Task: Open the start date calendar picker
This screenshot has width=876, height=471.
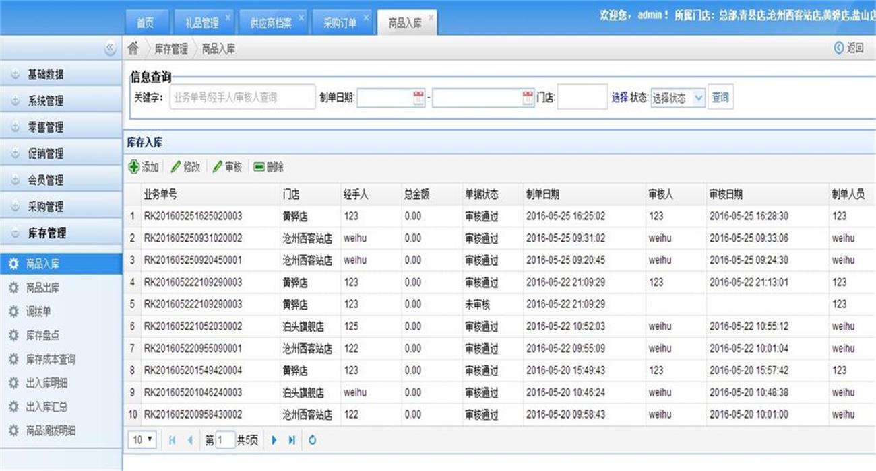Action: [418, 98]
